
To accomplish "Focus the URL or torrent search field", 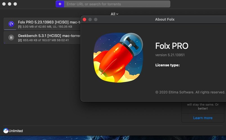I will click(117, 4).
